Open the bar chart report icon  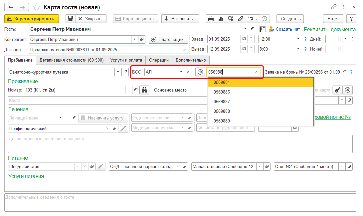[x=220, y=19]
